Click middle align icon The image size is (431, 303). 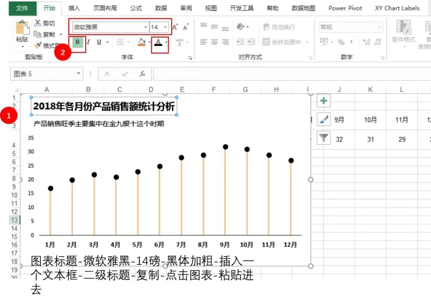click(214, 27)
